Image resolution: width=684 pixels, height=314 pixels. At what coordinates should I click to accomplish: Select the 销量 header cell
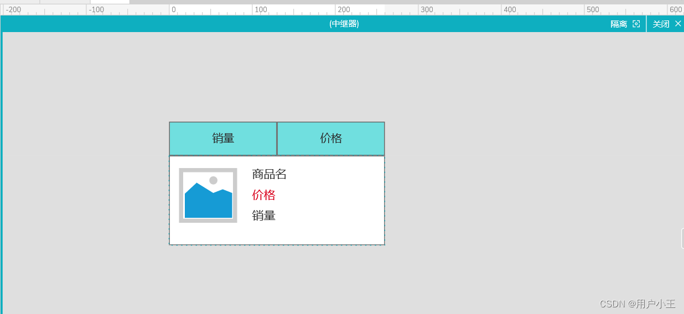(x=223, y=139)
